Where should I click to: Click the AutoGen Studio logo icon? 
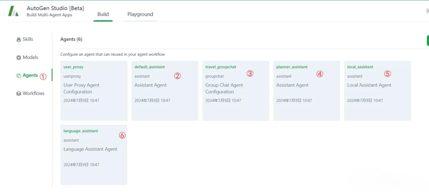[13, 11]
